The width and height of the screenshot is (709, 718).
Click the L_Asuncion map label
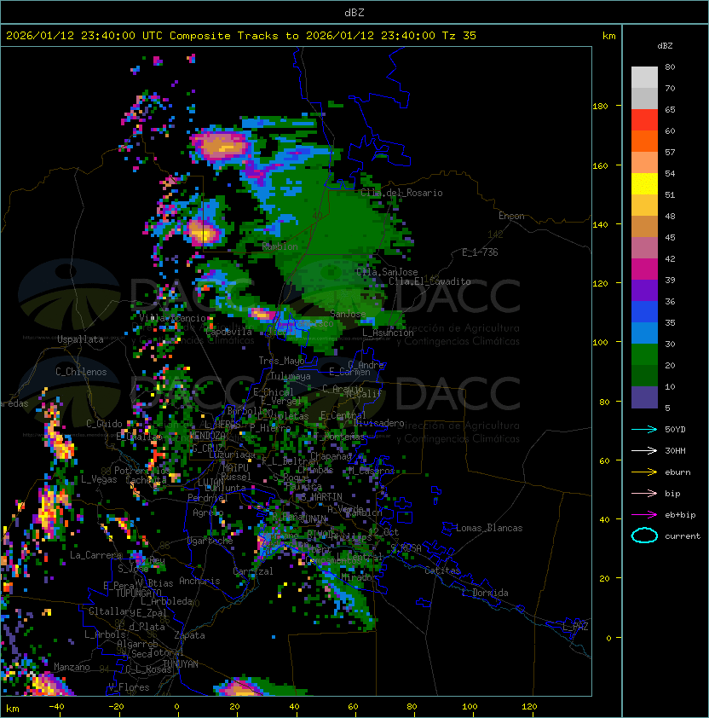click(x=388, y=333)
